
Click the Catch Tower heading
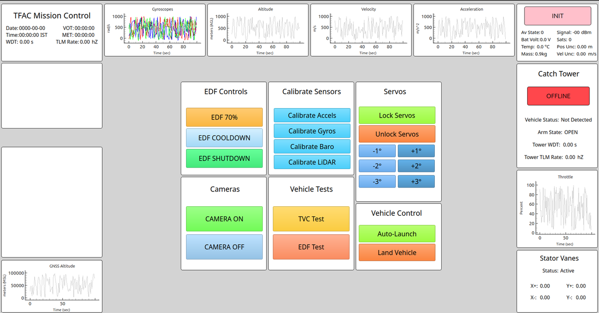pos(559,74)
